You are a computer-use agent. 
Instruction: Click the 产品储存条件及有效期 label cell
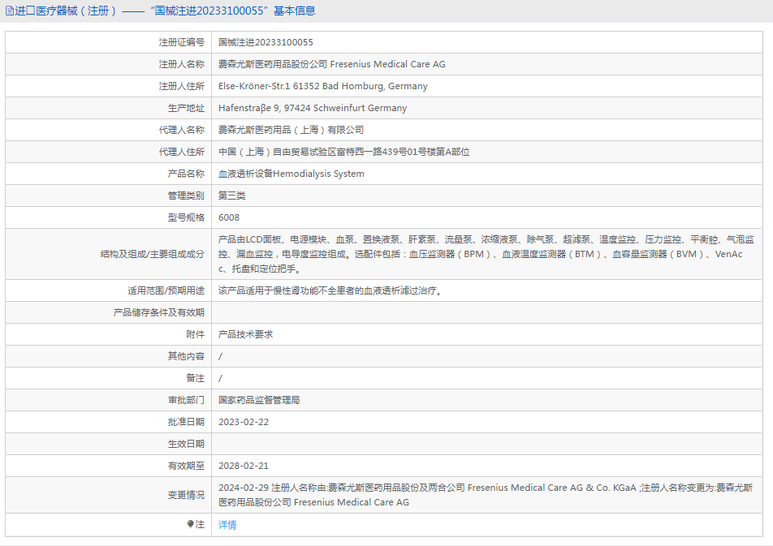pyautogui.click(x=109, y=312)
